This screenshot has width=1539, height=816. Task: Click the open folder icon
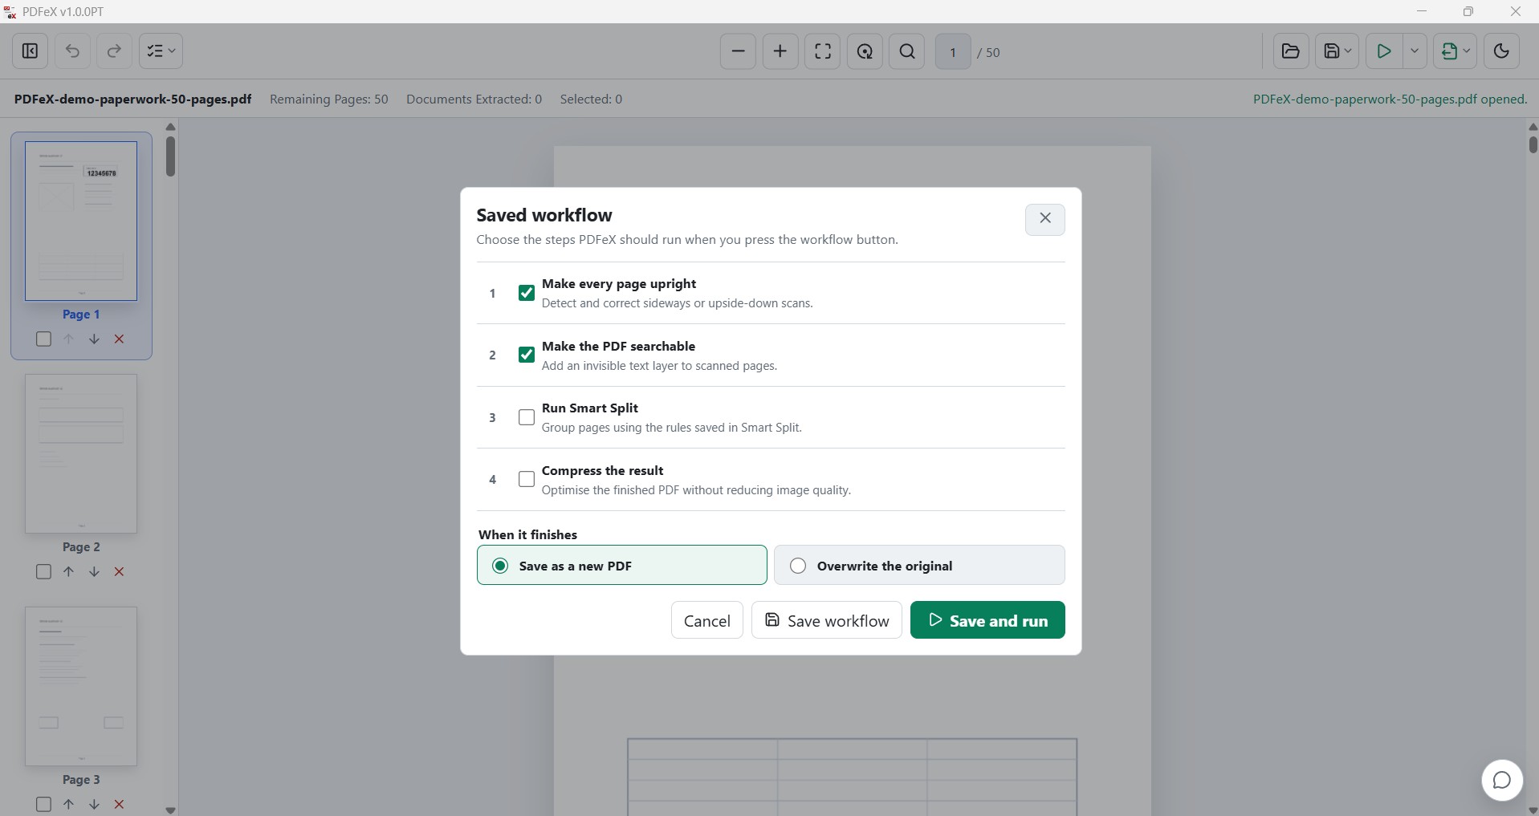(1291, 51)
